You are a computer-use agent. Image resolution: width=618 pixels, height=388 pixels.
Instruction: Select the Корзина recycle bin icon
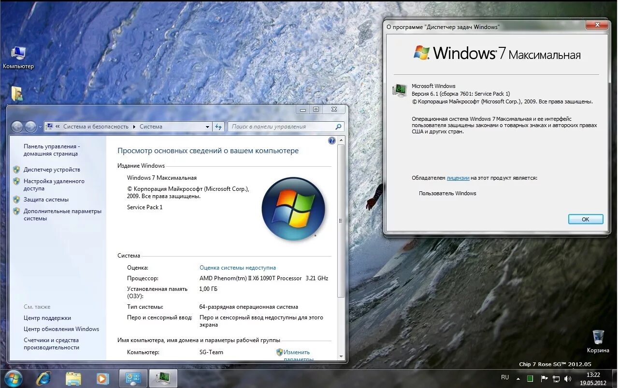click(598, 342)
